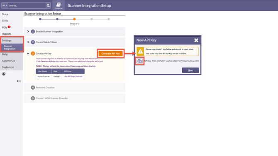Click the Step 3 of 5 label
The image size is (278, 156).
[x=74, y=24]
